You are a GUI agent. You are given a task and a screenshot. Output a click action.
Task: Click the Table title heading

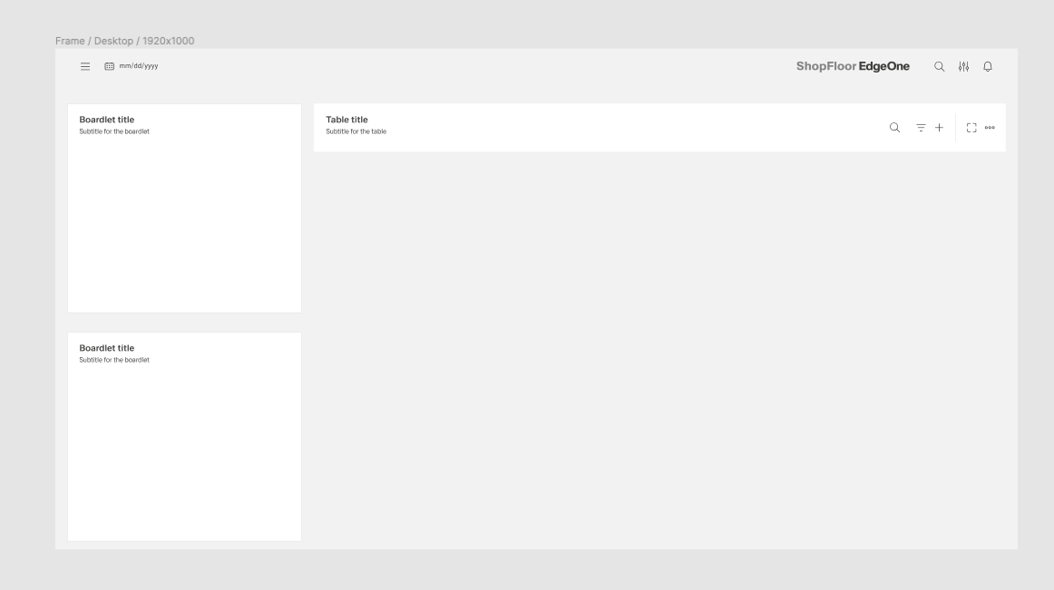point(346,120)
